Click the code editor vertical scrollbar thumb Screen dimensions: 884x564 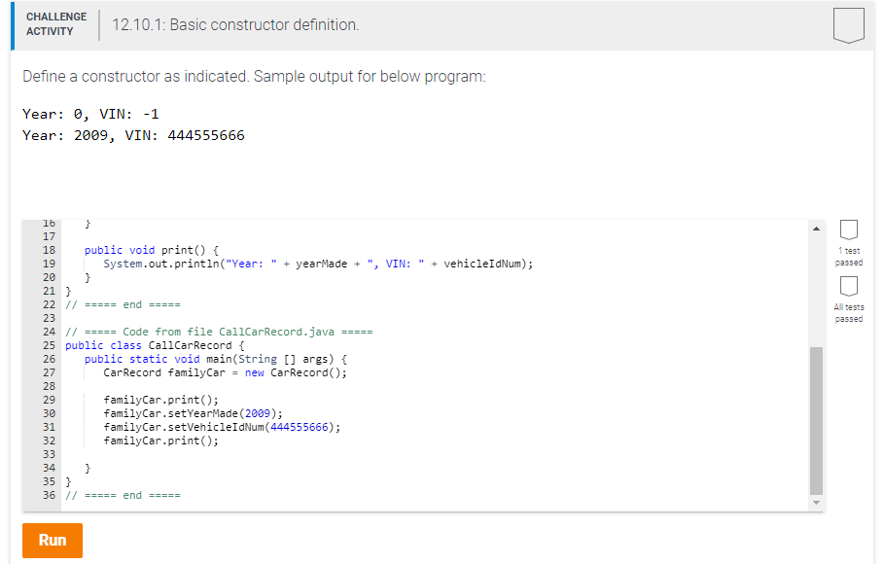click(x=816, y=421)
